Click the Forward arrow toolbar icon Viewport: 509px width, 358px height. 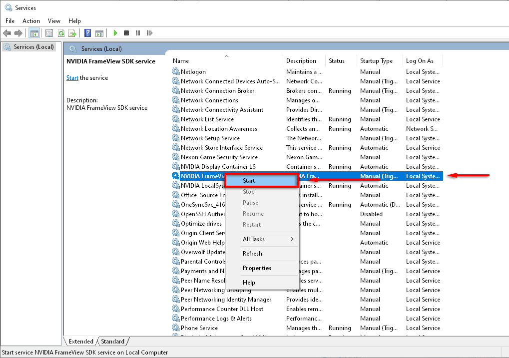pos(18,33)
